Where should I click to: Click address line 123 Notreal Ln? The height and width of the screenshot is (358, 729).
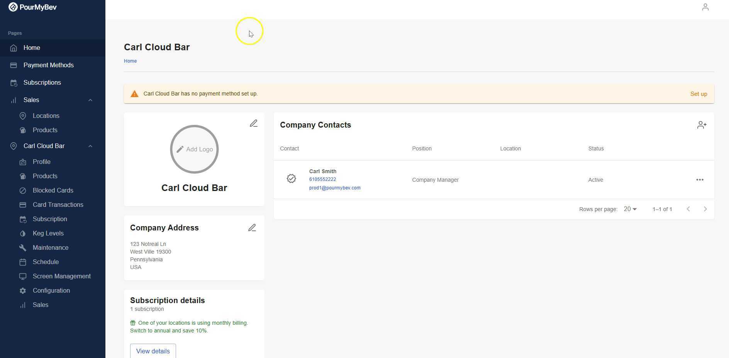148,244
